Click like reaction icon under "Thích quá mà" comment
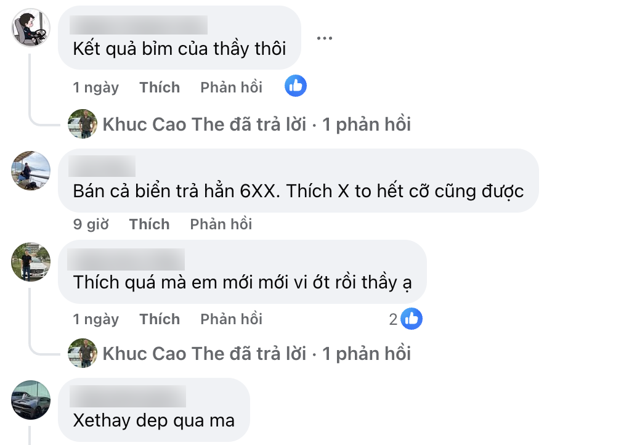 click(412, 319)
